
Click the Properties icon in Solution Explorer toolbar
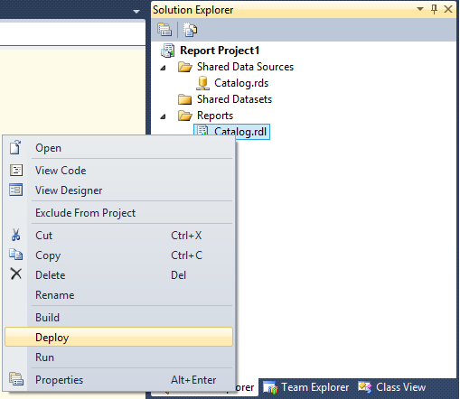164,30
